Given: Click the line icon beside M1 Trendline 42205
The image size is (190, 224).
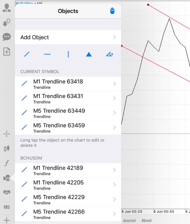Looking at the screenshot, I should (24, 185).
